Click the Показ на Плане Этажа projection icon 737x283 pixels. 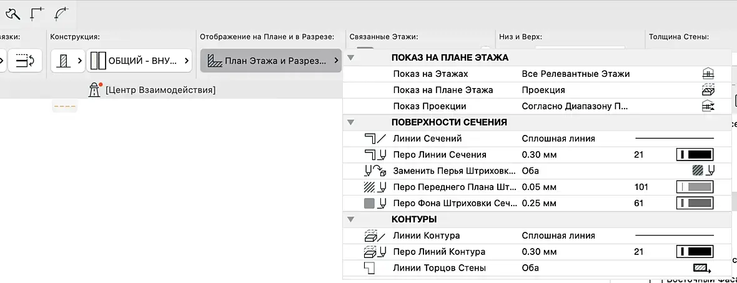(708, 90)
